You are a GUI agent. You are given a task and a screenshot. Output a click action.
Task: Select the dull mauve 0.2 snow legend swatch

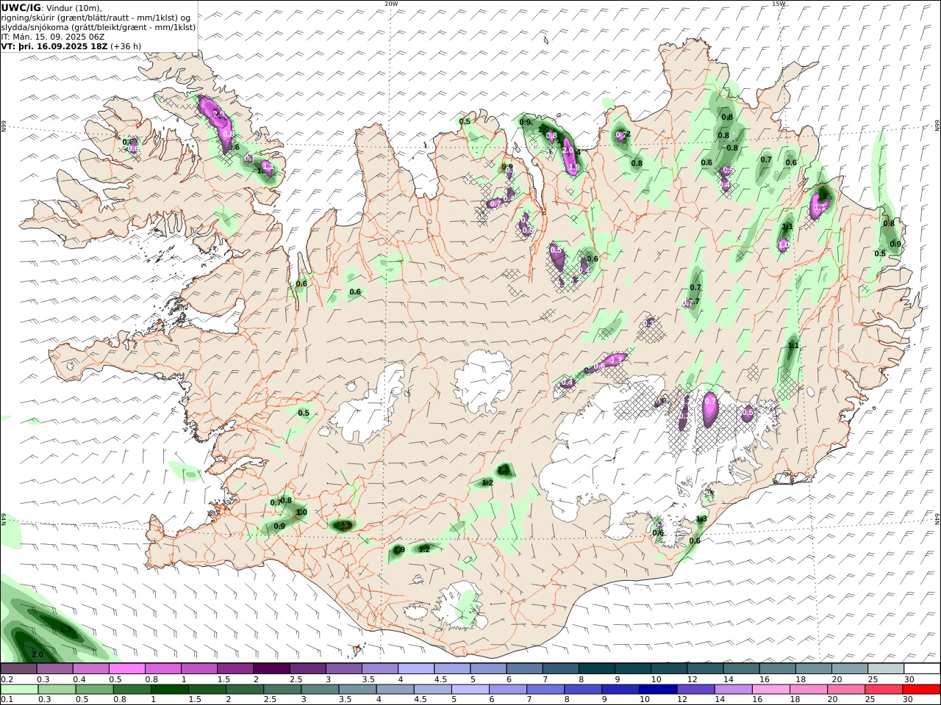[19, 669]
